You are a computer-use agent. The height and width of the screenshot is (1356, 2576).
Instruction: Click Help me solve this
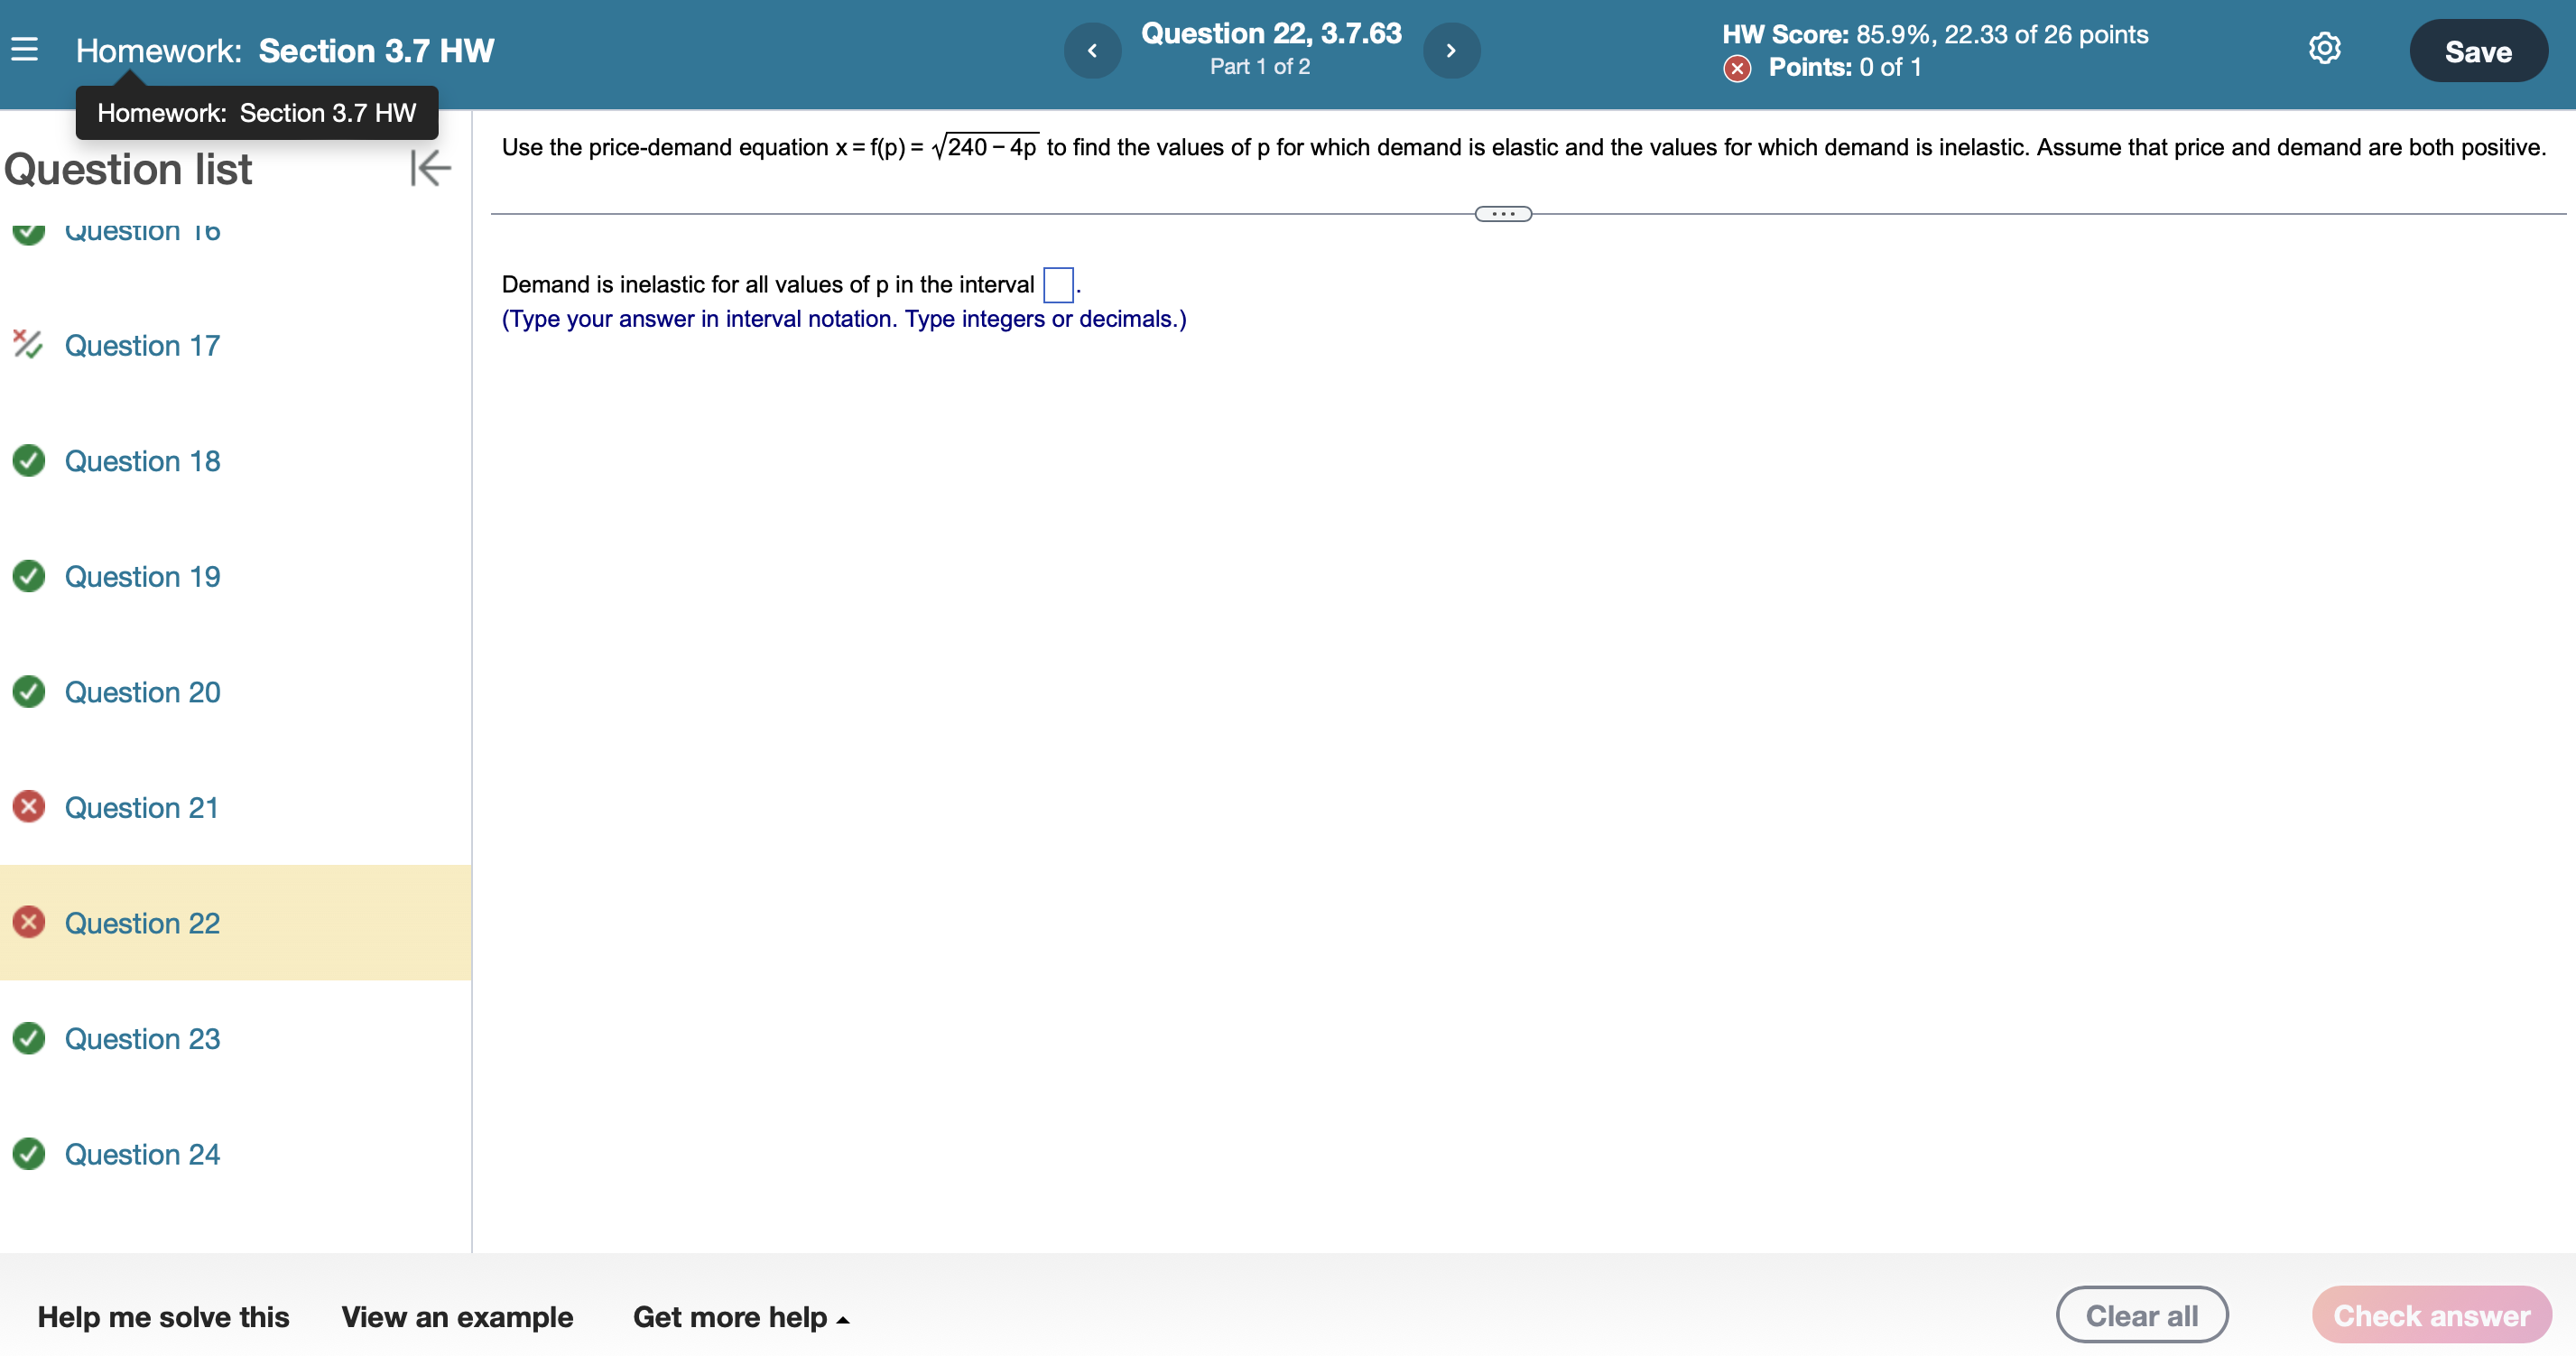point(163,1316)
